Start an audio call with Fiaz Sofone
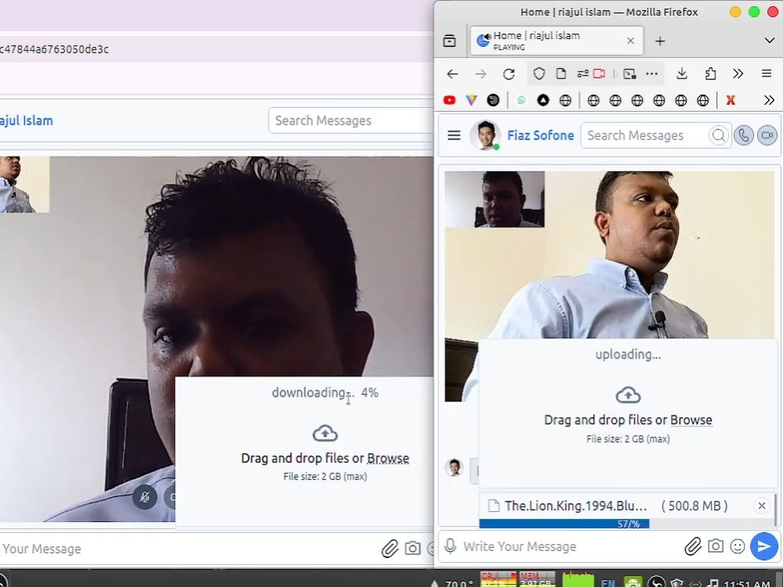 (744, 135)
